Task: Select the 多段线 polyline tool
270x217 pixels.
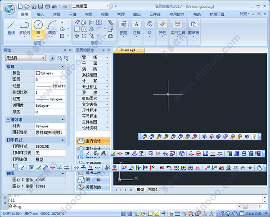Action: pos(25,28)
